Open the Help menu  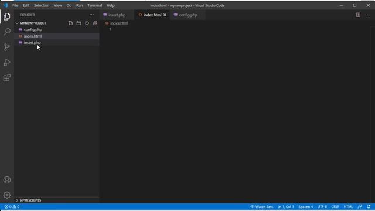(x=111, y=5)
